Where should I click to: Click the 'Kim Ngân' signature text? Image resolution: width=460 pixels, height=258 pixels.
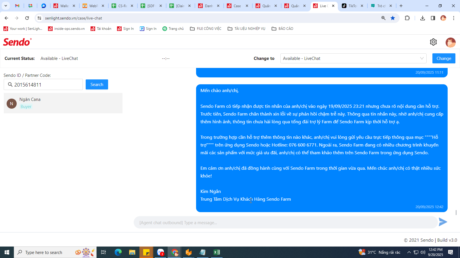point(211,191)
